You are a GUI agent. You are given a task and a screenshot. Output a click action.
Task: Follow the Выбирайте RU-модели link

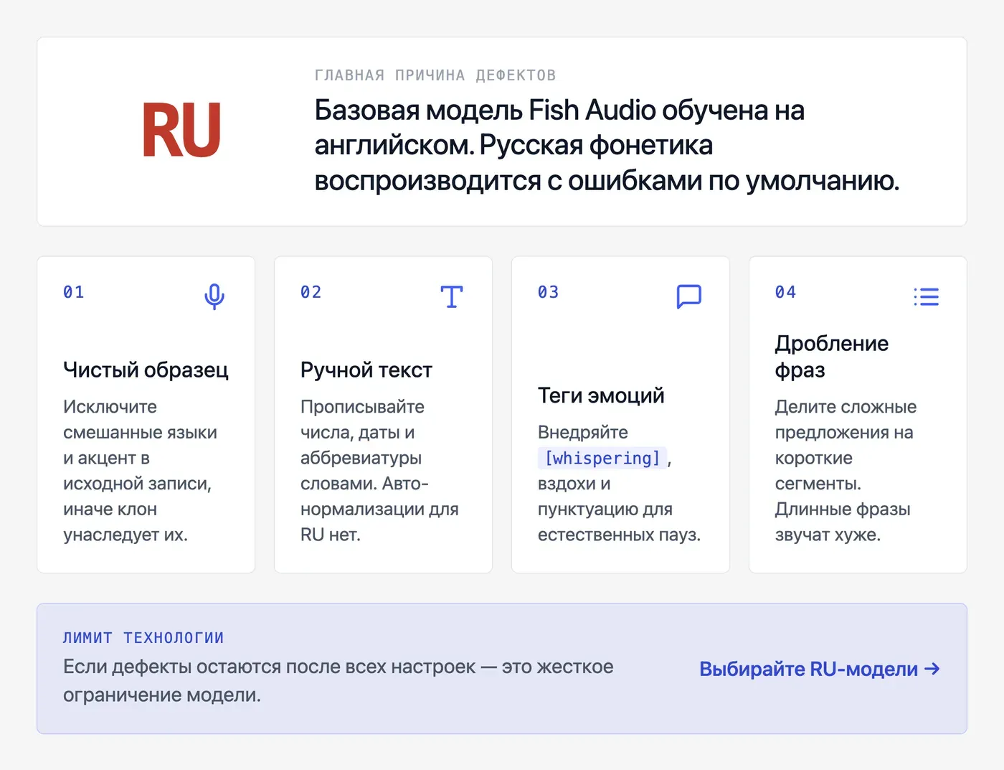[820, 669]
